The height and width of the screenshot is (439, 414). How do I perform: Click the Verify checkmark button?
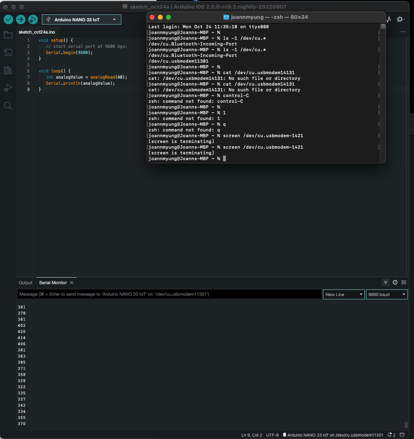click(8, 19)
